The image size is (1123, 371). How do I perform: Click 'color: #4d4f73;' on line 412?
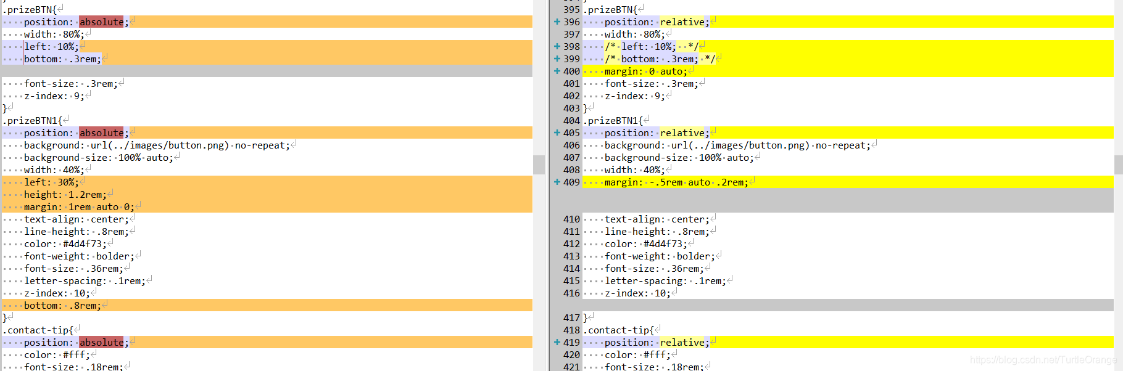645,243
